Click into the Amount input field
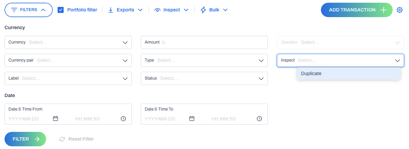 coord(204,42)
